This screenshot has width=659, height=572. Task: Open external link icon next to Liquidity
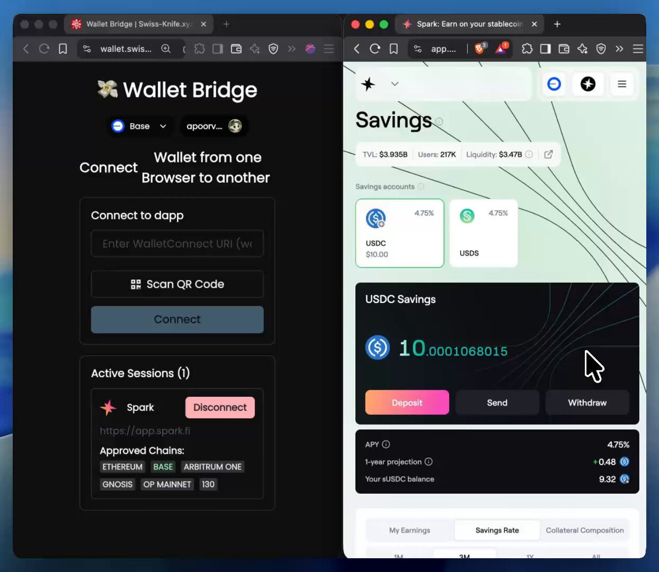tap(548, 154)
